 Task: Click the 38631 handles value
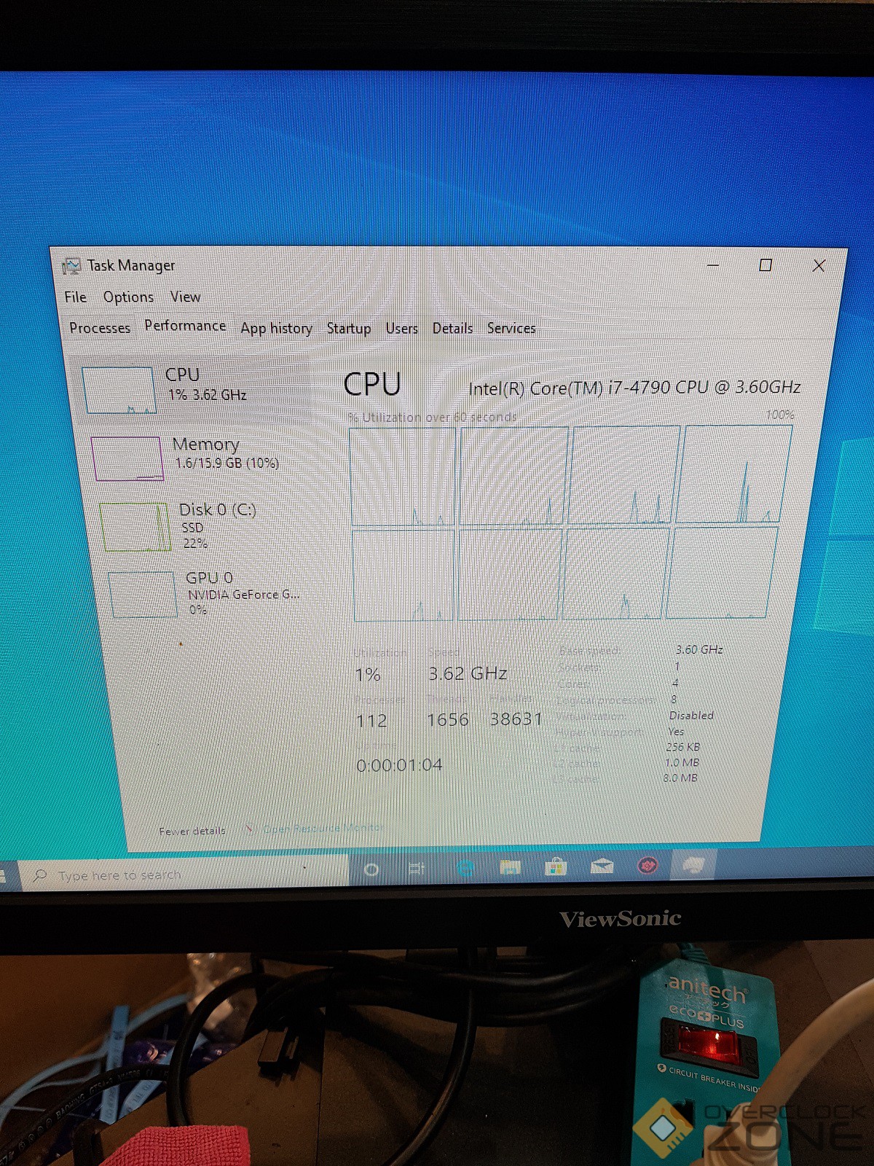pyautogui.click(x=516, y=719)
